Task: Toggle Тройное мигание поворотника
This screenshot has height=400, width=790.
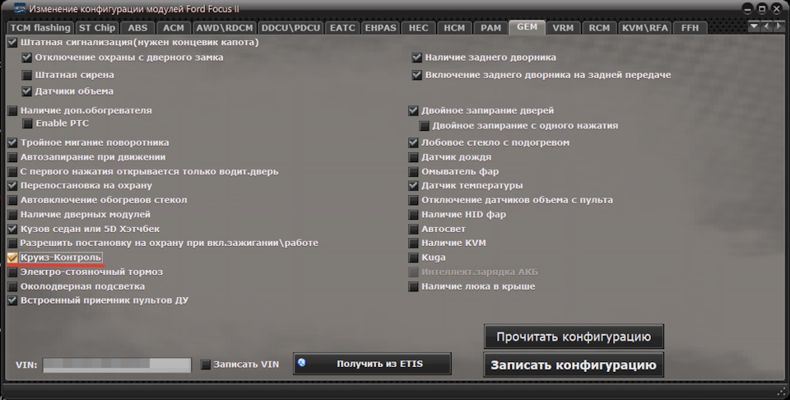Action: click(x=12, y=143)
